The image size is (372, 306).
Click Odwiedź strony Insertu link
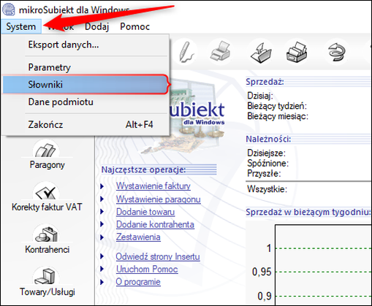click(x=158, y=256)
